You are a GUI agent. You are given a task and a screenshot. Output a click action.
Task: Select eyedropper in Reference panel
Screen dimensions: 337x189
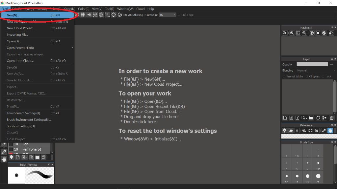[324, 131]
